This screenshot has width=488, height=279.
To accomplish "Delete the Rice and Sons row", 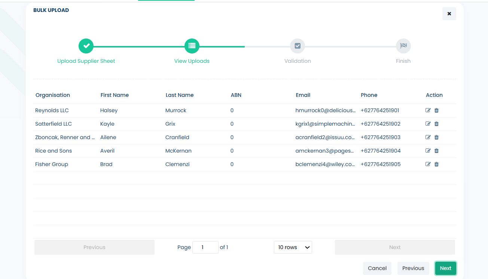I will point(436,151).
